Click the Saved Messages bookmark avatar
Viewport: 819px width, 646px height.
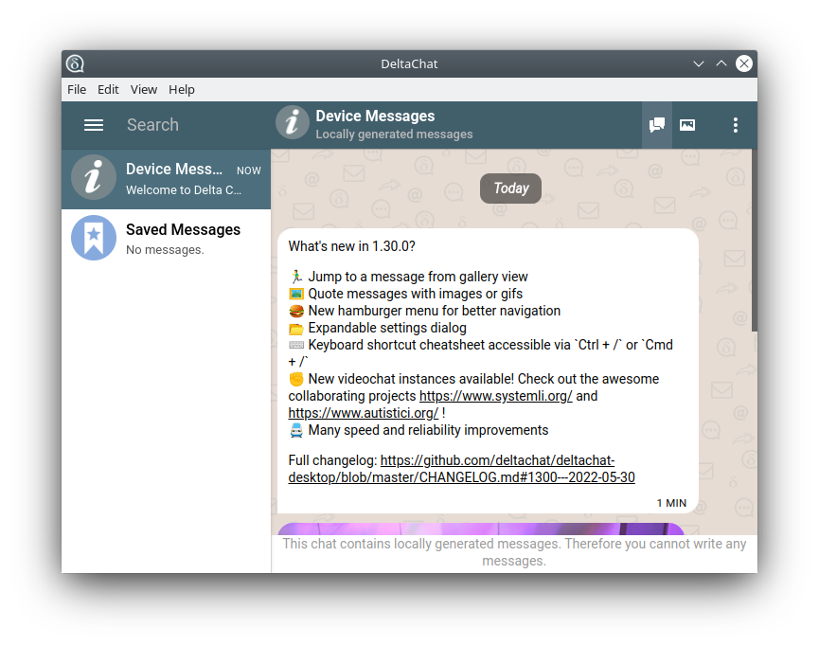click(94, 238)
